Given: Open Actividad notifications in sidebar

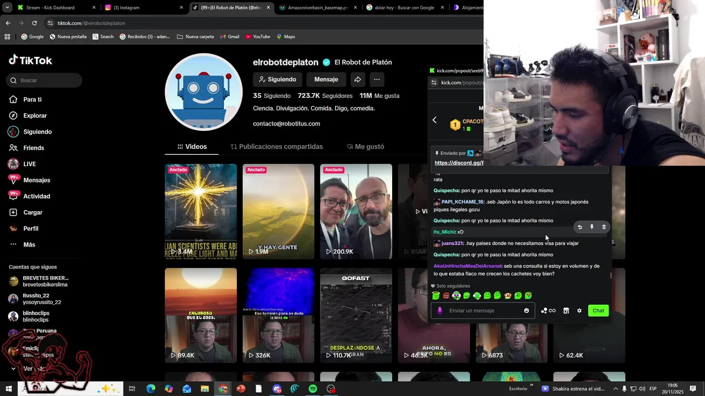Looking at the screenshot, I should [36, 196].
